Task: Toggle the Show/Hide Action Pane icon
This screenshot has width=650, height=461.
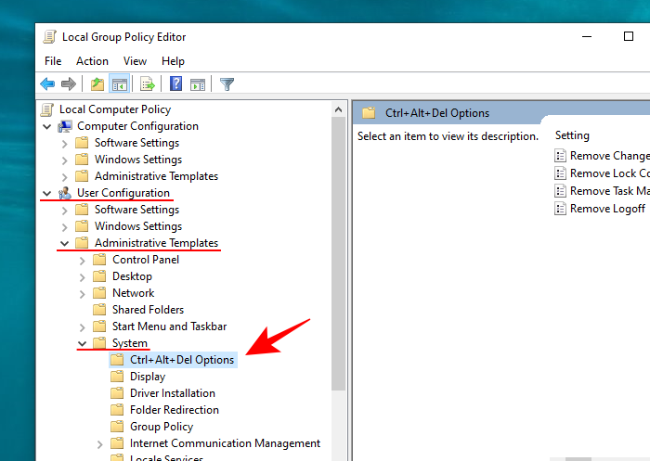Action: click(x=198, y=84)
